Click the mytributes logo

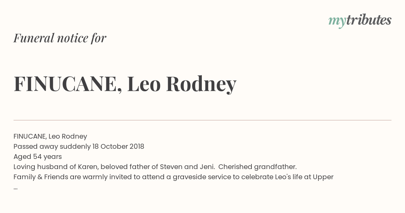[359, 21]
